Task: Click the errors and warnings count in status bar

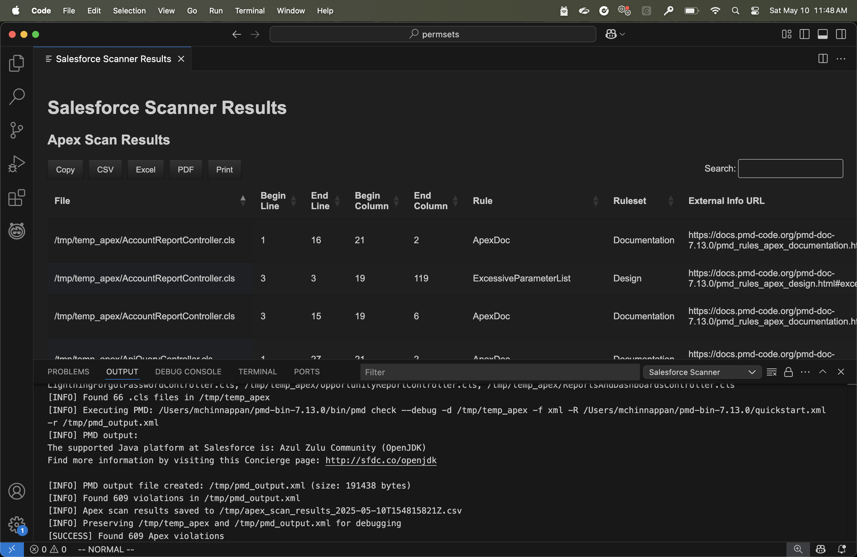Action: click(48, 549)
